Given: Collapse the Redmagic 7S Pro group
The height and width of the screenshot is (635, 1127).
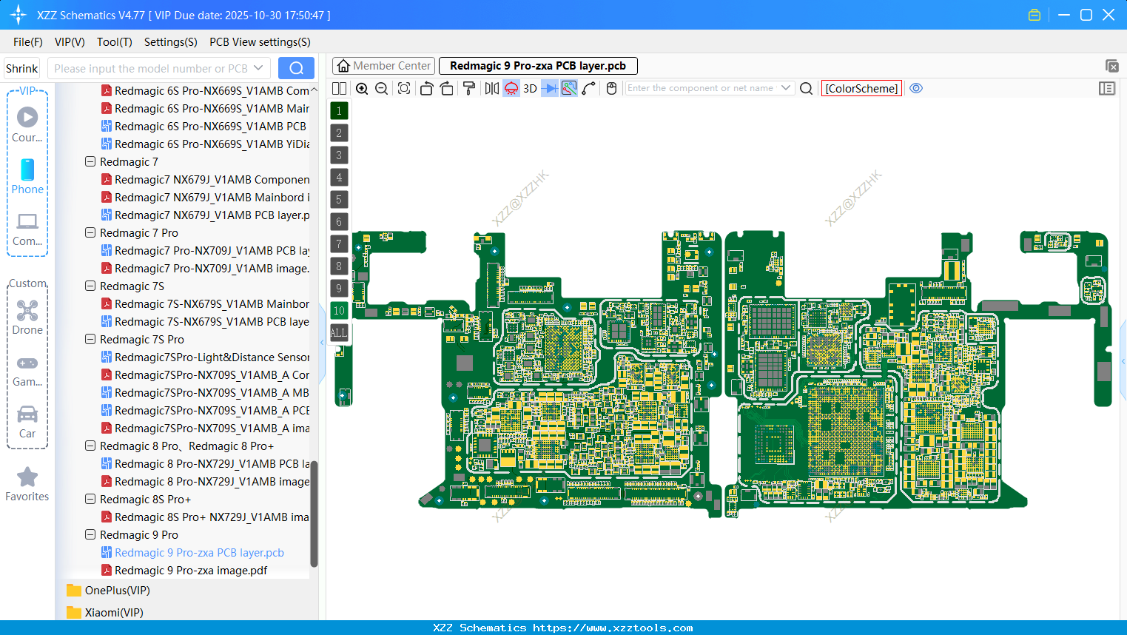Looking at the screenshot, I should tap(90, 339).
